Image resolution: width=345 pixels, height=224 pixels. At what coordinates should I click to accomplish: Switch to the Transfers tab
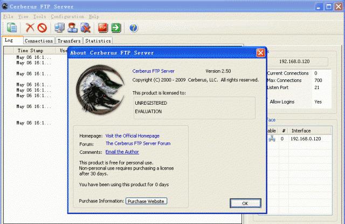point(69,40)
